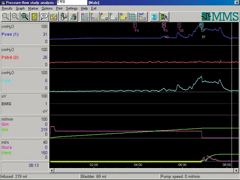Open the P-Q curved nomogram icon
Image resolution: width=240 pixels, height=180 pixels.
coord(114,16)
